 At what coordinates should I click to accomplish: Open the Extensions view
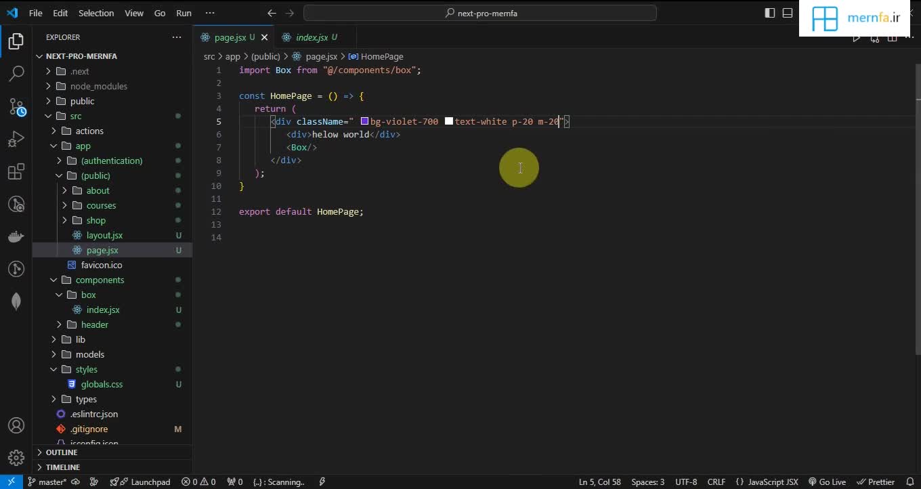(x=16, y=172)
